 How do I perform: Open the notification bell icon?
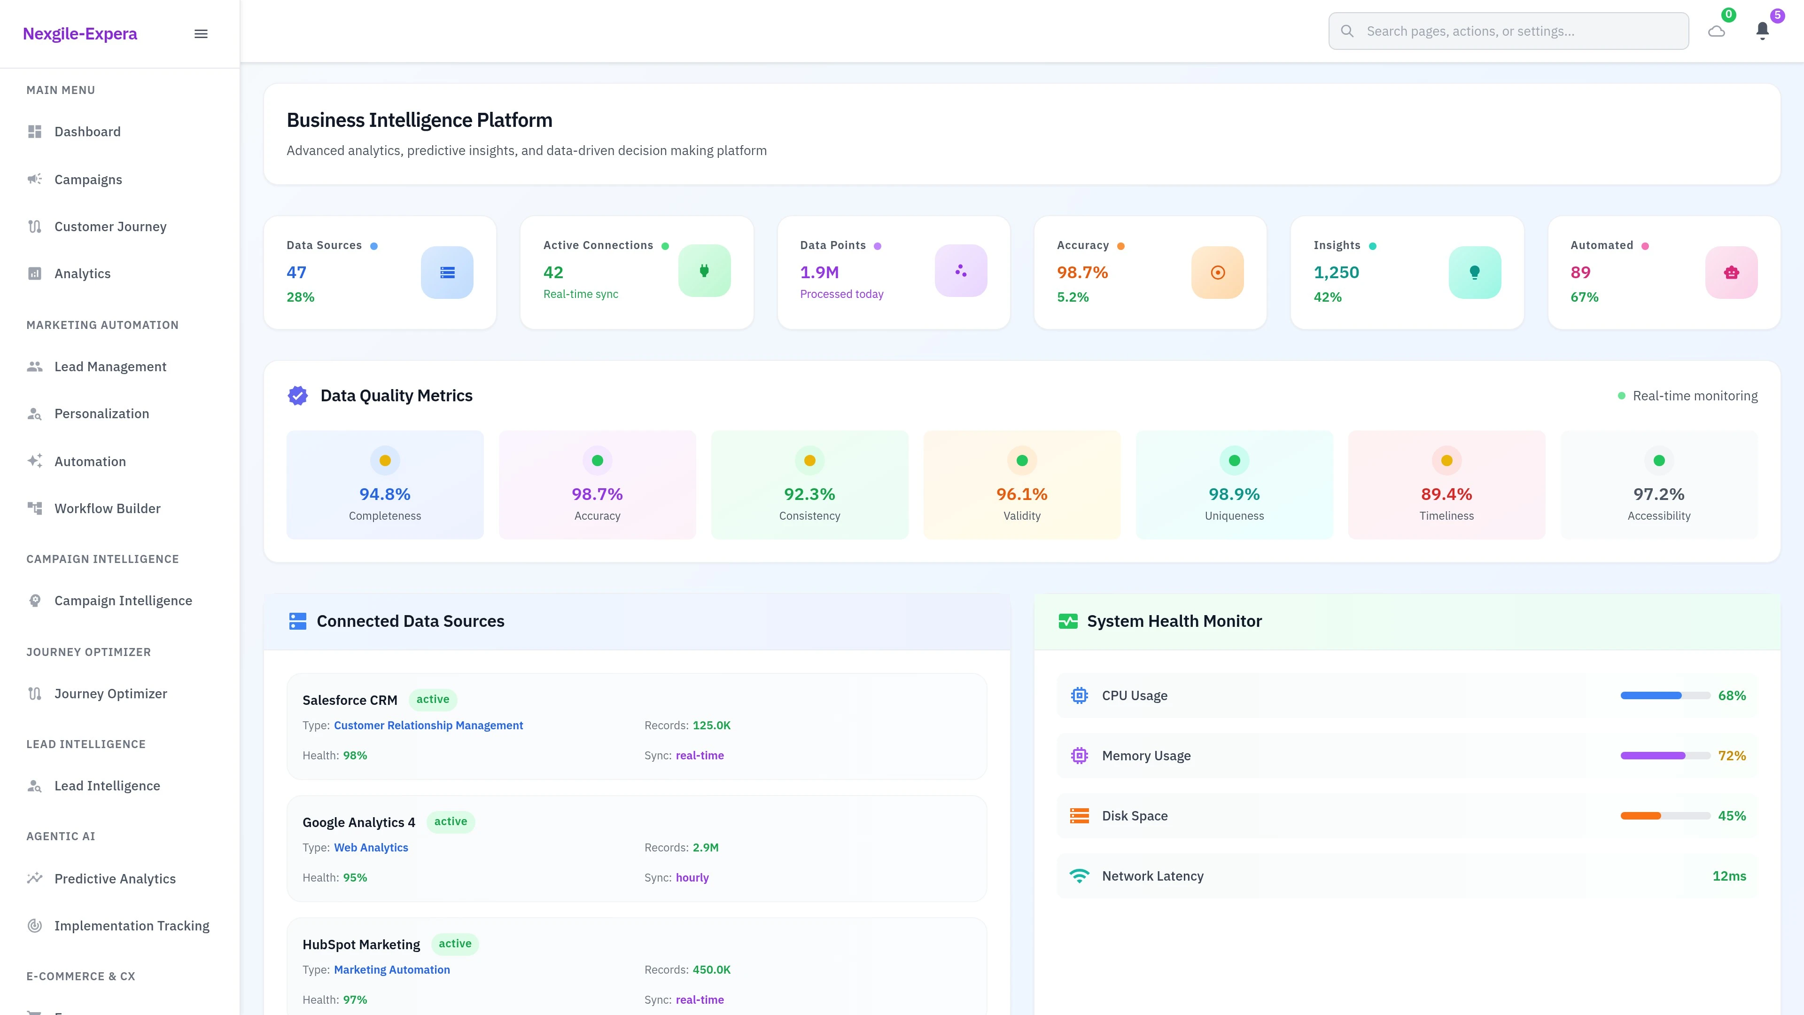(x=1763, y=31)
